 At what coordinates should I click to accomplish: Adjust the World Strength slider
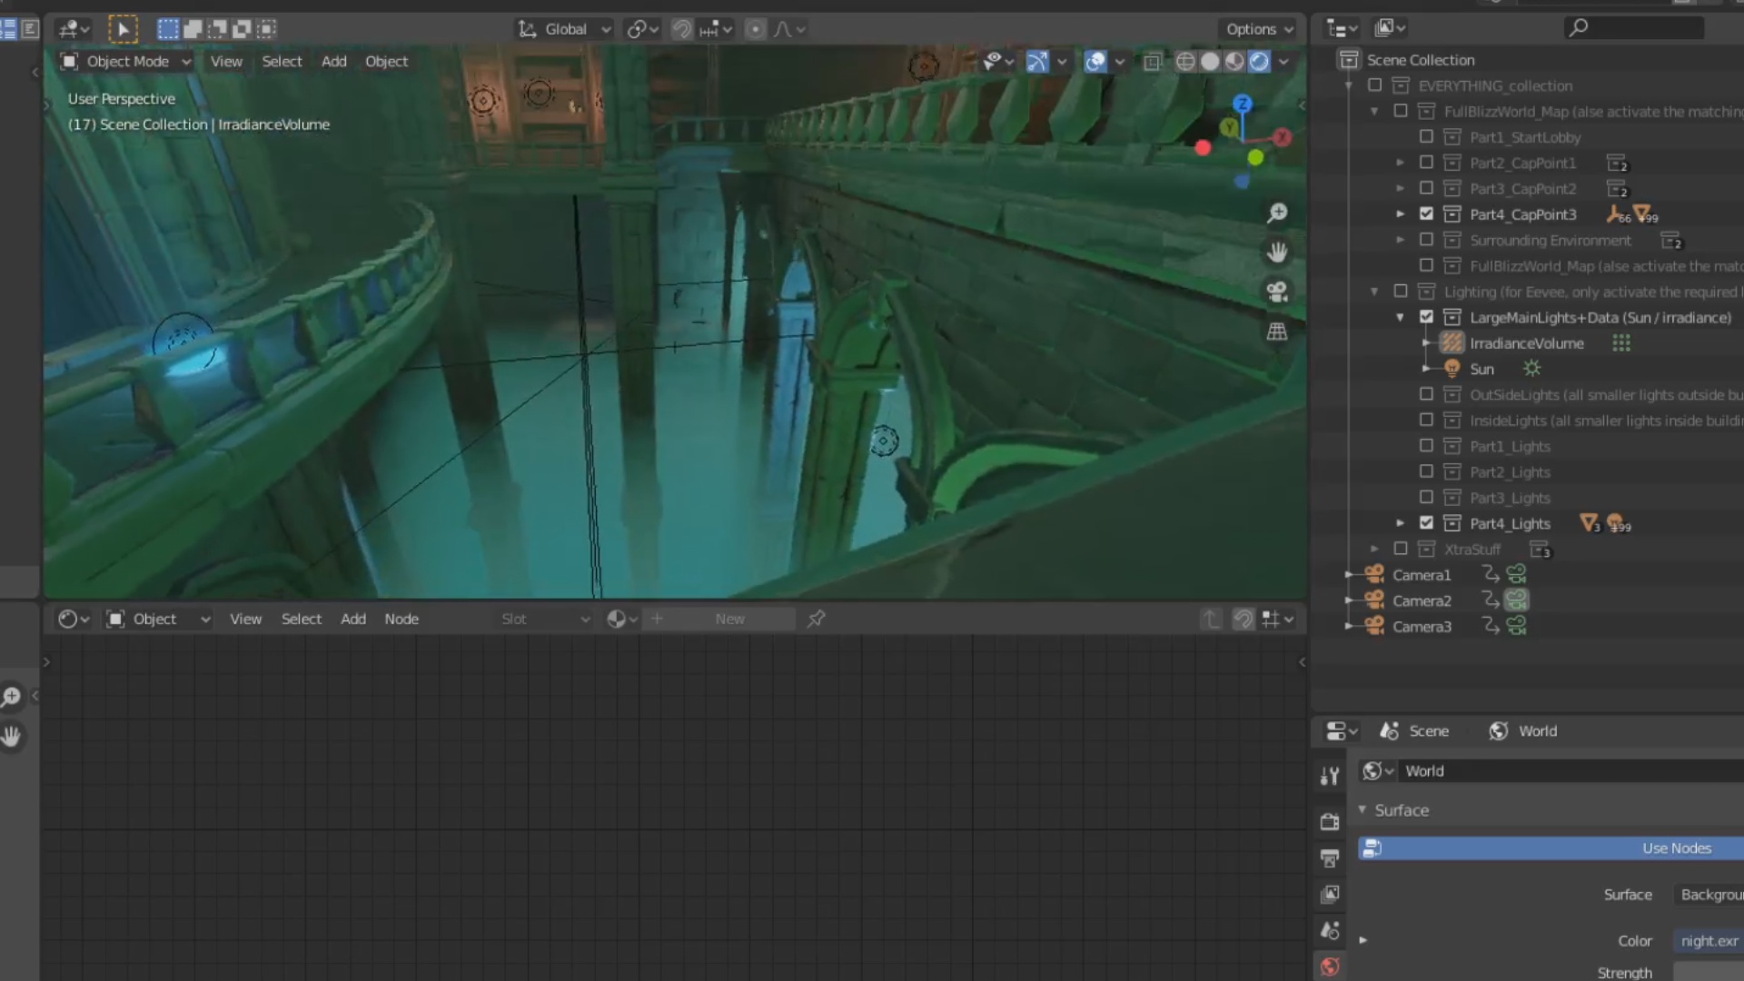pos(1709,972)
